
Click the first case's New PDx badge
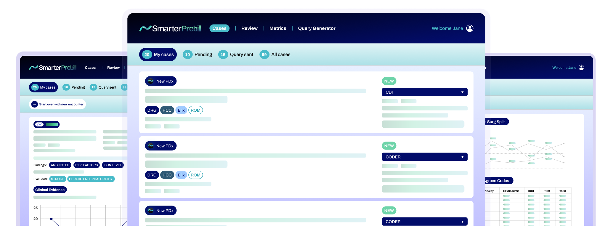pos(161,81)
